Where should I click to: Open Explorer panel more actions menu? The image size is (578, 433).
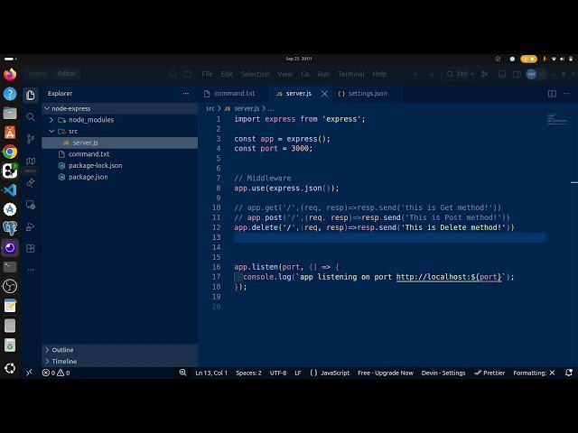(186, 94)
